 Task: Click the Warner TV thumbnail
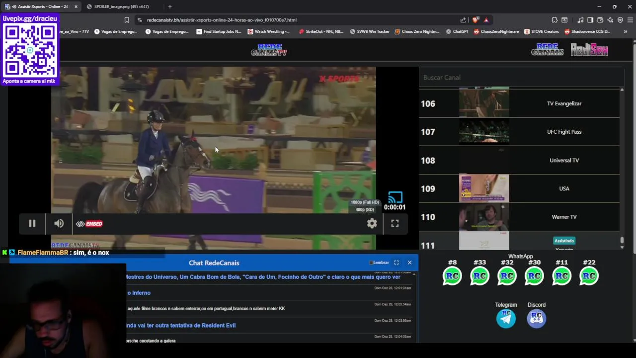click(x=484, y=216)
